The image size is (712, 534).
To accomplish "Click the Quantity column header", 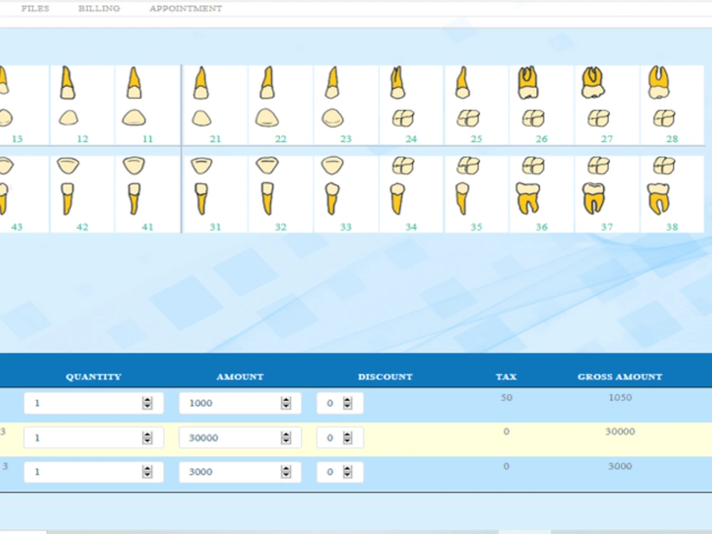I will [x=93, y=377].
